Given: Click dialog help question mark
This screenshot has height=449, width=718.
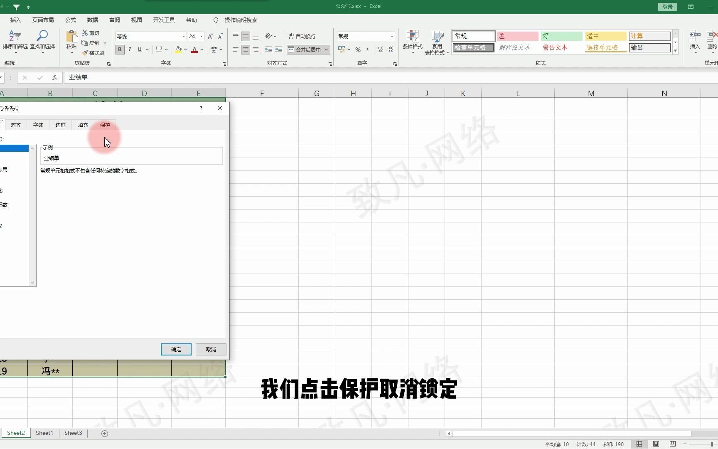Looking at the screenshot, I should click(x=201, y=108).
